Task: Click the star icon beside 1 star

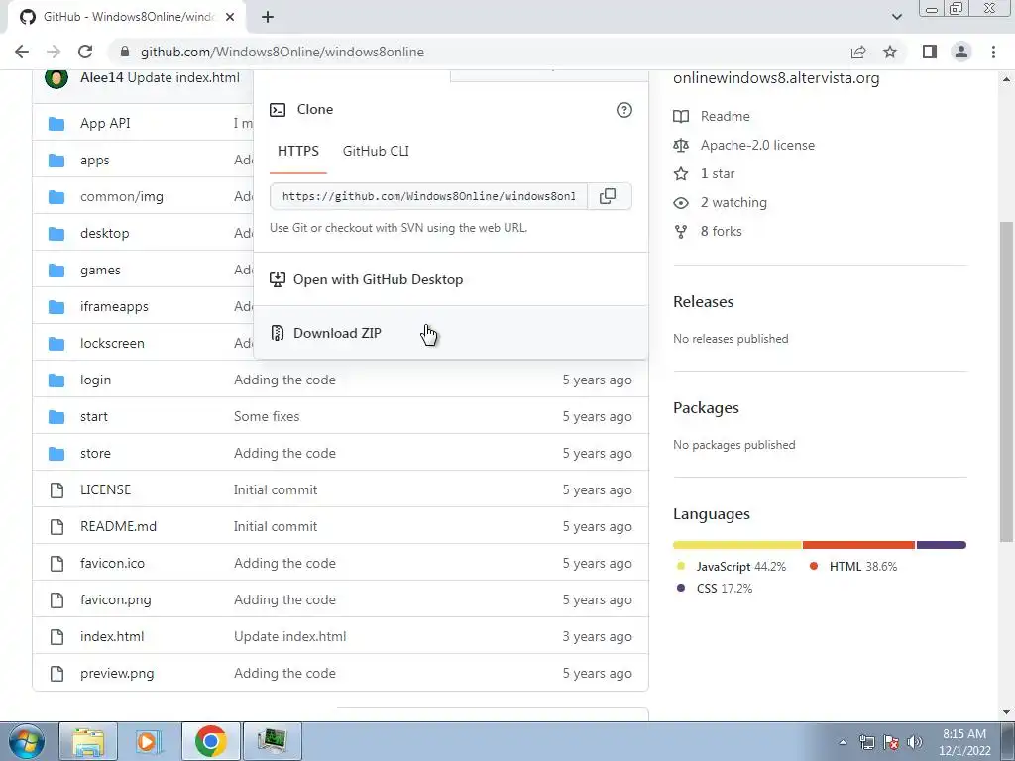Action: (x=681, y=174)
